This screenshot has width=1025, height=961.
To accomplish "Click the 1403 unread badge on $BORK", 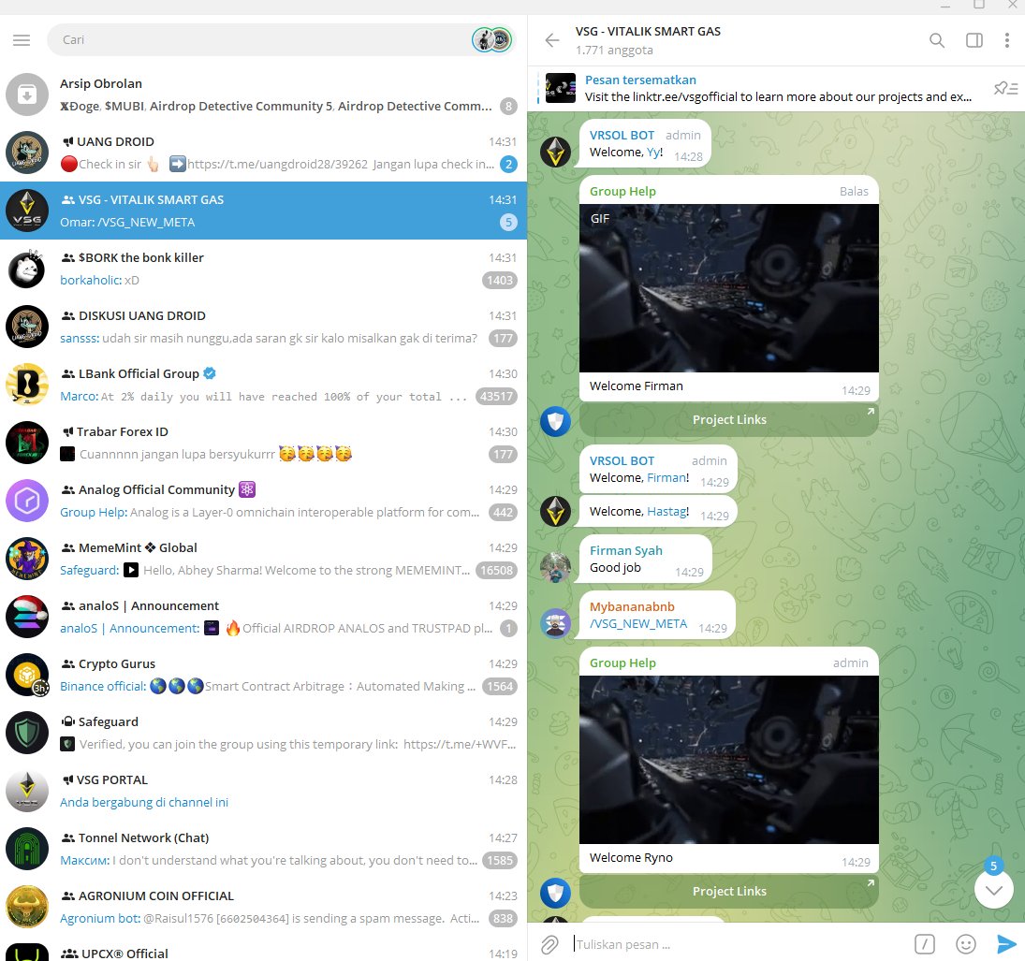I will coord(500,281).
